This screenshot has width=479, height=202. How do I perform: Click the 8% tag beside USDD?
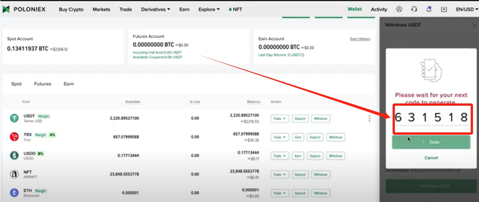(41, 153)
